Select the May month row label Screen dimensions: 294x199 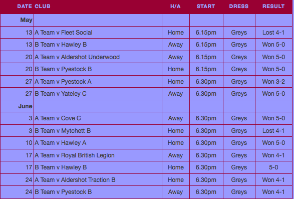(26, 20)
